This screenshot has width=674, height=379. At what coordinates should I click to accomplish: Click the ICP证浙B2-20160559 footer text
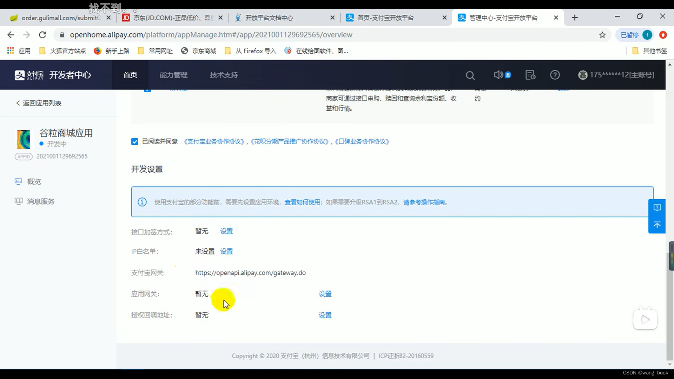[406, 356]
